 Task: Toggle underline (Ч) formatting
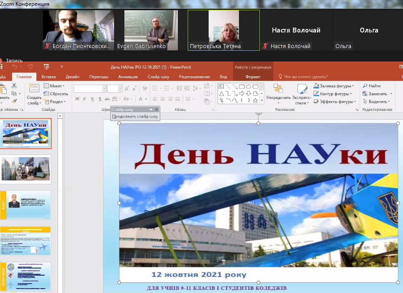coord(92,99)
